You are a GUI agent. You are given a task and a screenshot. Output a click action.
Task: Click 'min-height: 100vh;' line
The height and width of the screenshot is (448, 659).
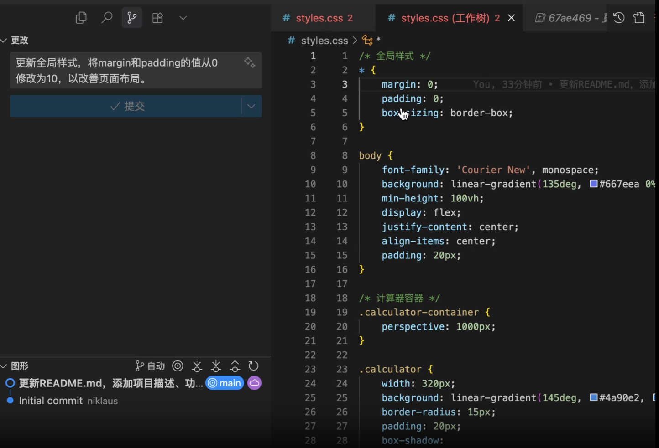coord(433,198)
